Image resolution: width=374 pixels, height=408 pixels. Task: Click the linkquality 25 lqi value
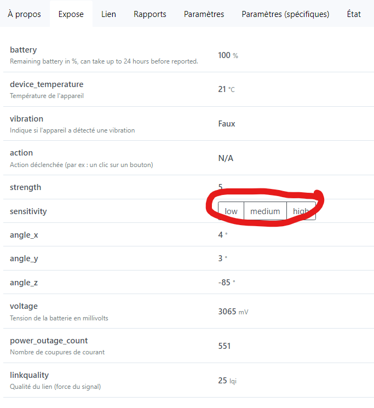(227, 381)
